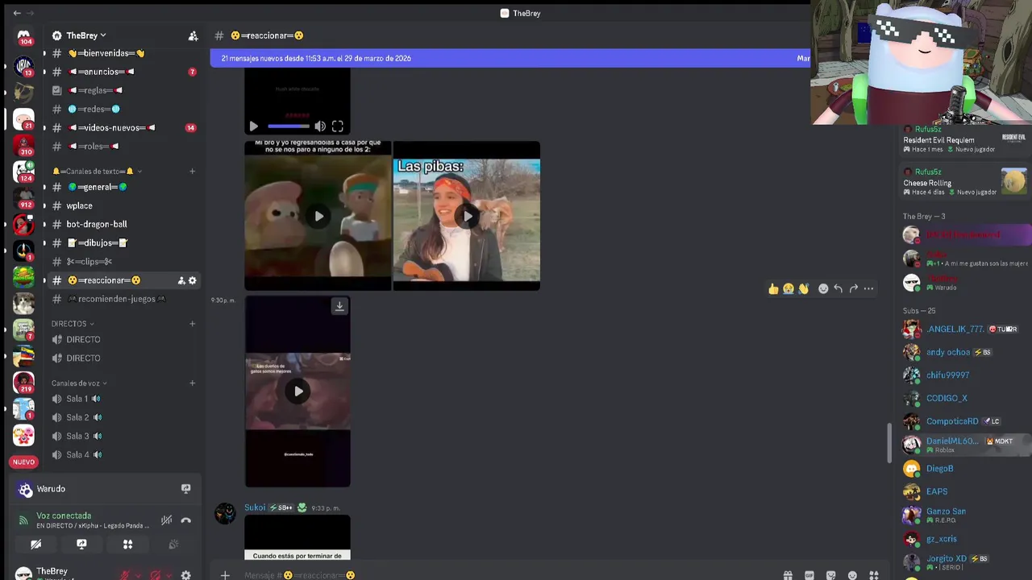Open microphone device dropdown arrow
The width and height of the screenshot is (1032, 580).
137,575
